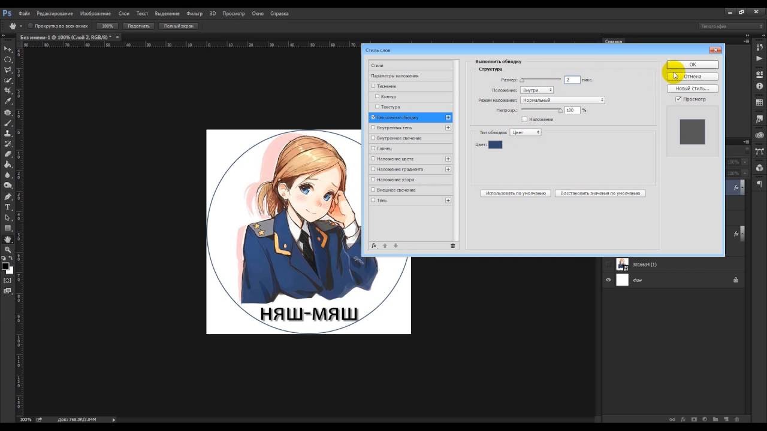Open the stroke Цвет color swatch

[495, 145]
